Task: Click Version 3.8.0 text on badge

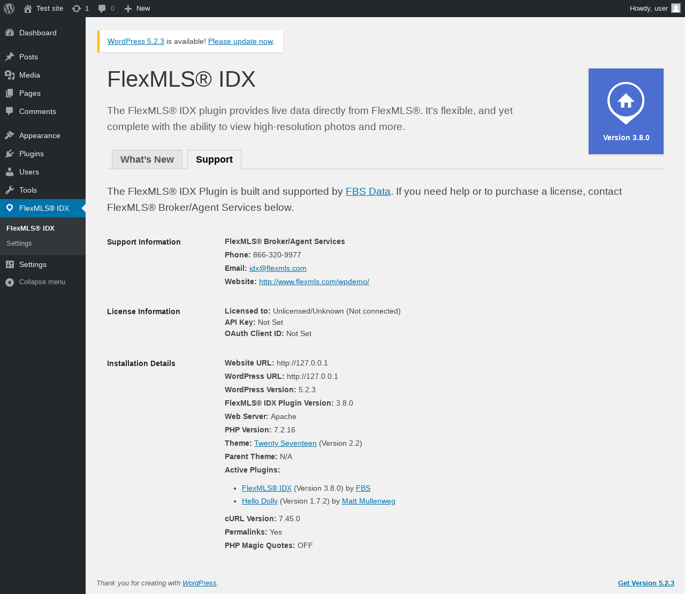Action: (626, 138)
